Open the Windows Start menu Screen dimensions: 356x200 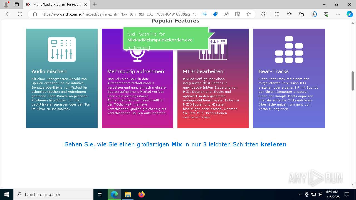point(7,194)
